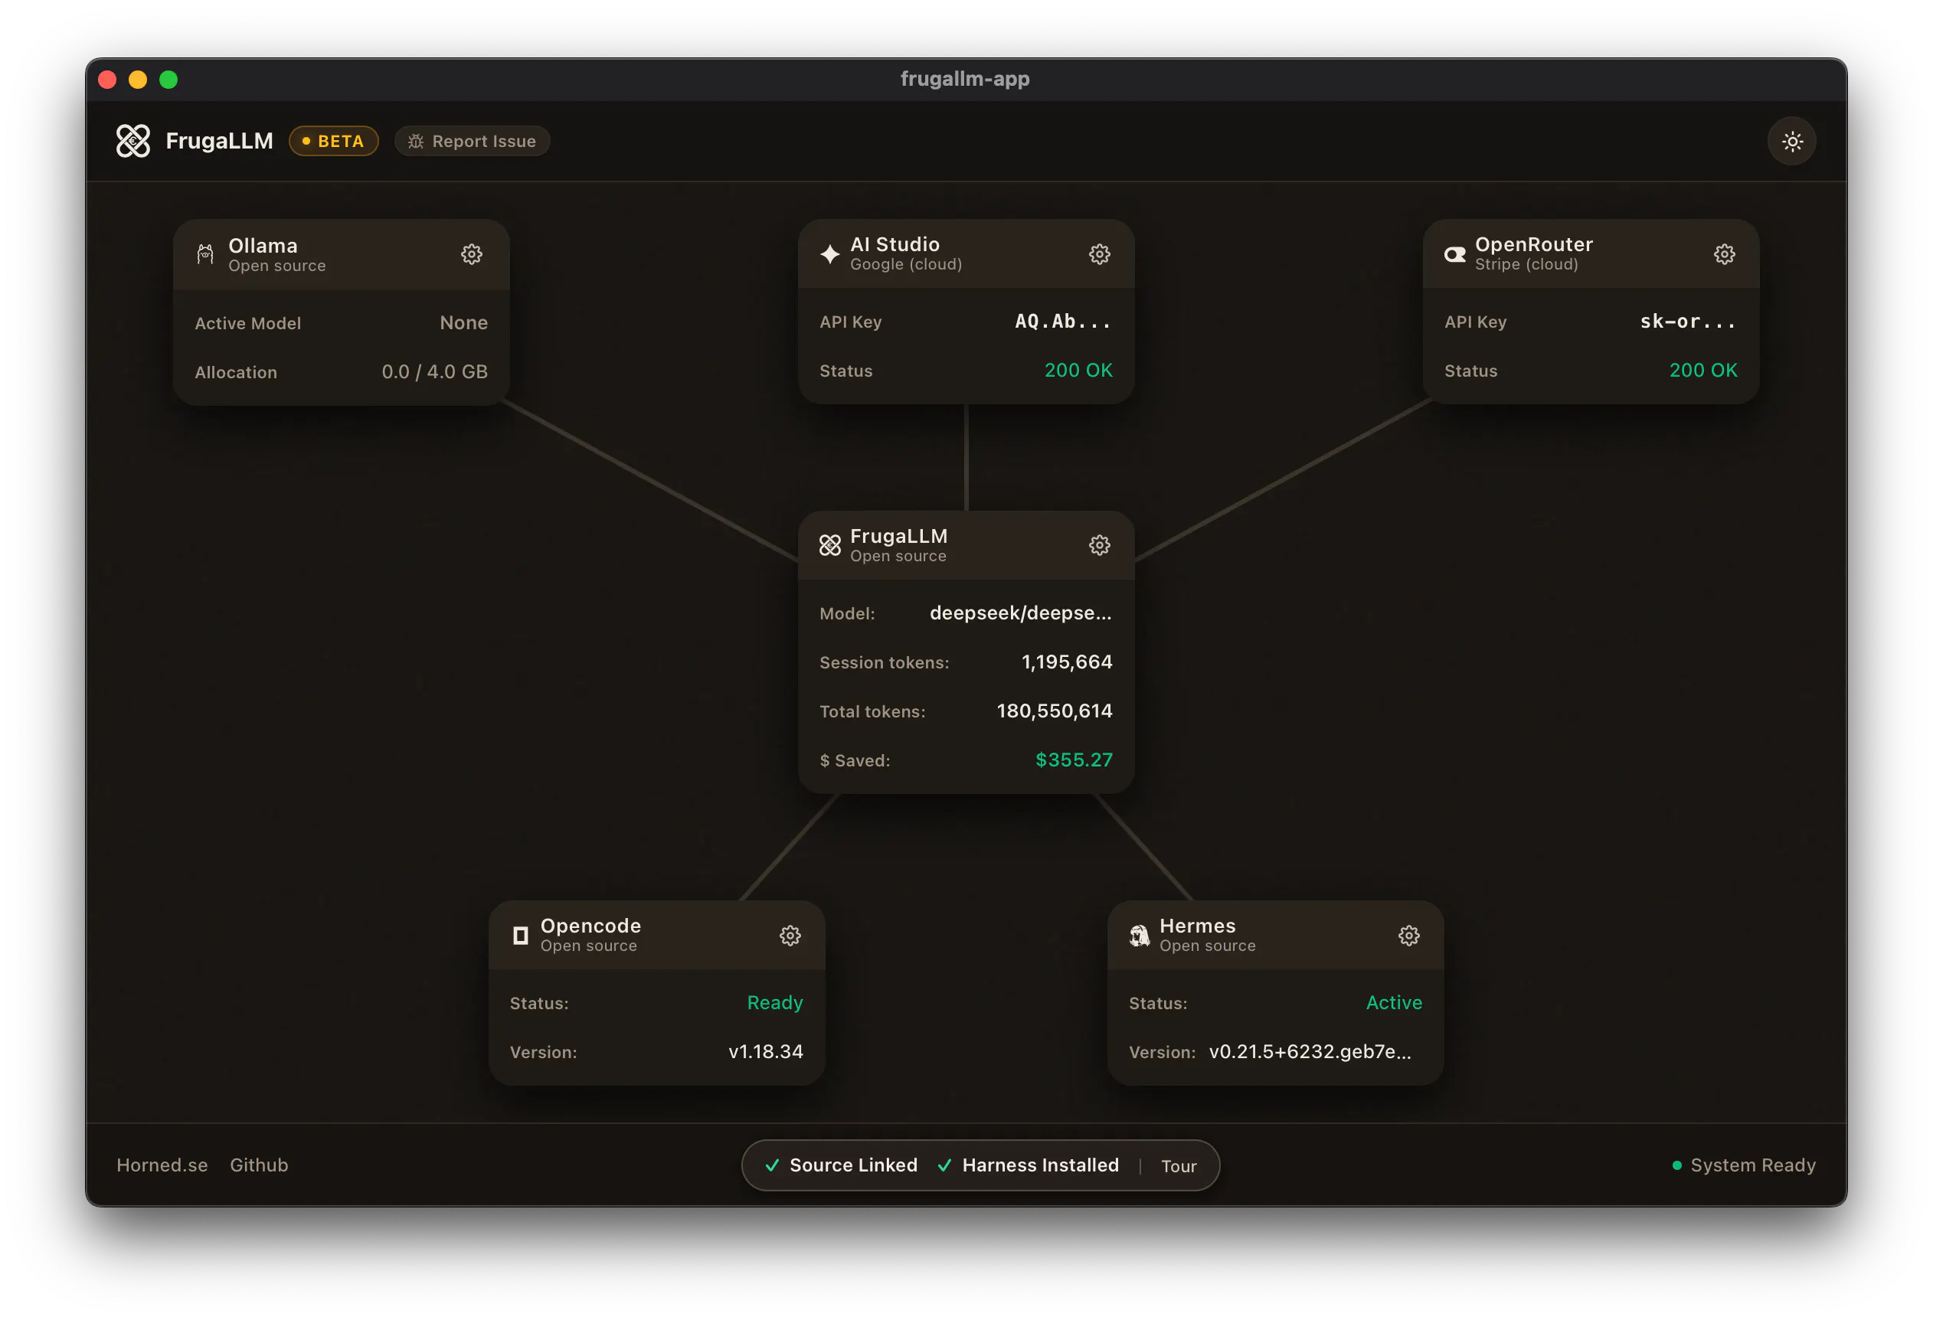Click Opencode status Ready

point(775,1003)
